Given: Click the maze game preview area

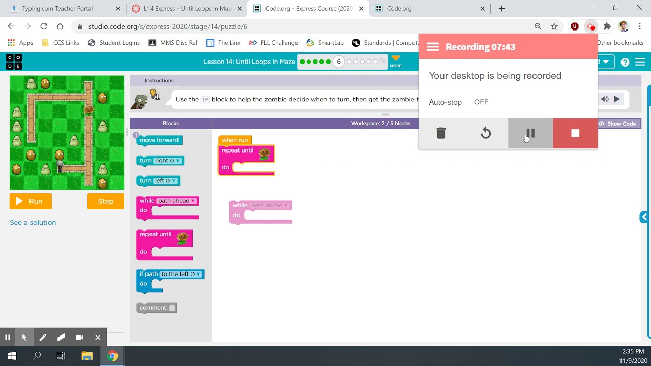Looking at the screenshot, I should (x=67, y=133).
